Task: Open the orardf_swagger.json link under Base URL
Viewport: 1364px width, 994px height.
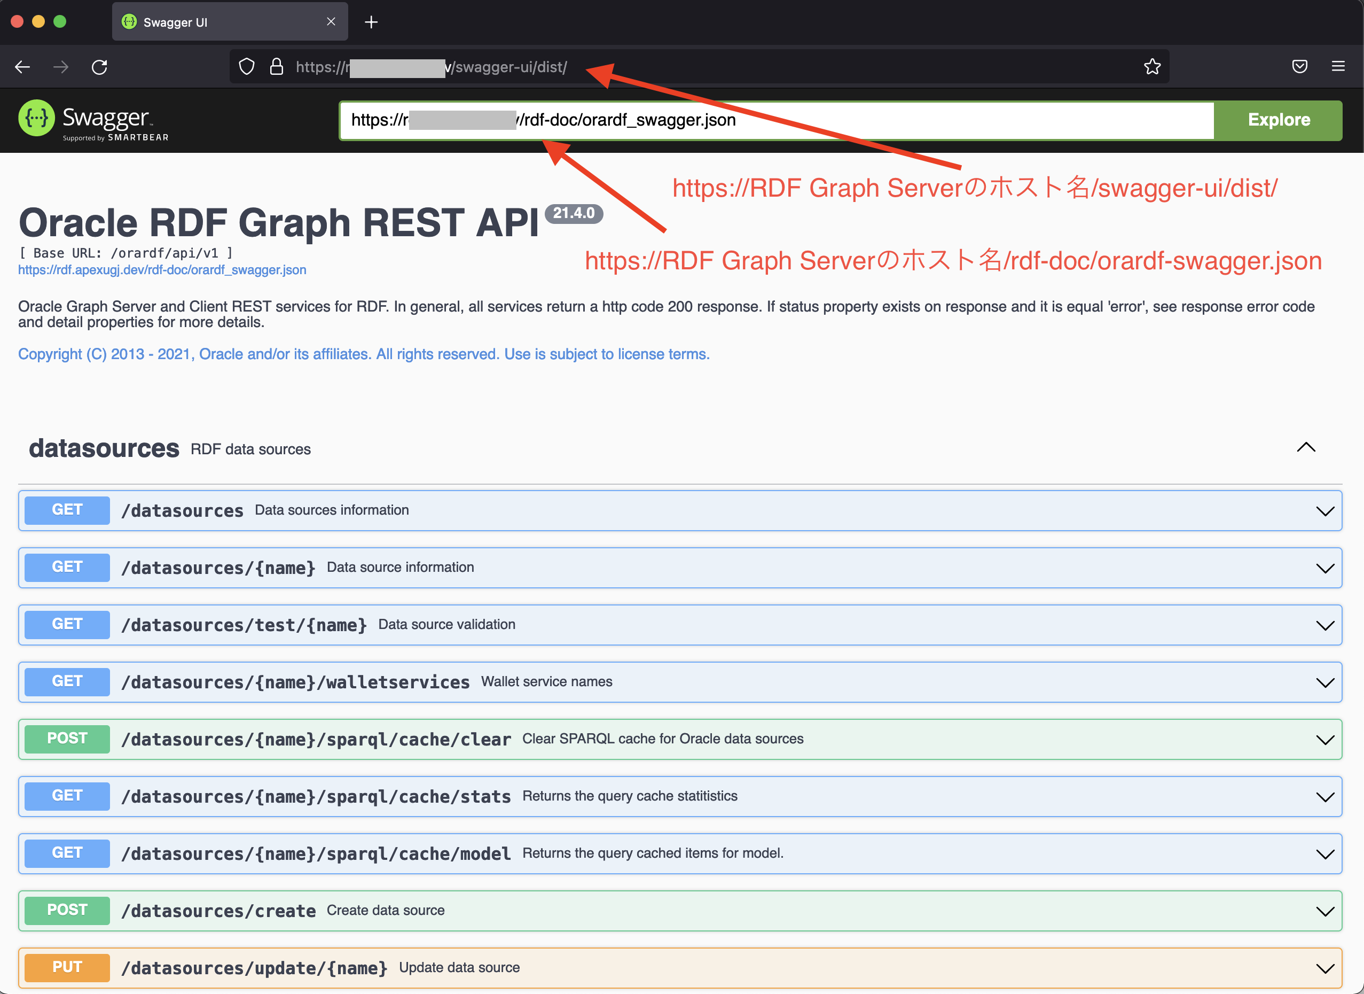Action: (x=162, y=270)
